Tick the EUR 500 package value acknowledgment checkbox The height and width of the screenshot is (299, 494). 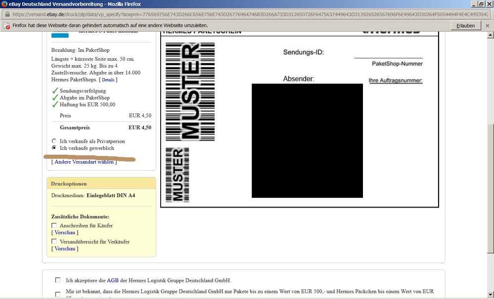click(x=58, y=294)
